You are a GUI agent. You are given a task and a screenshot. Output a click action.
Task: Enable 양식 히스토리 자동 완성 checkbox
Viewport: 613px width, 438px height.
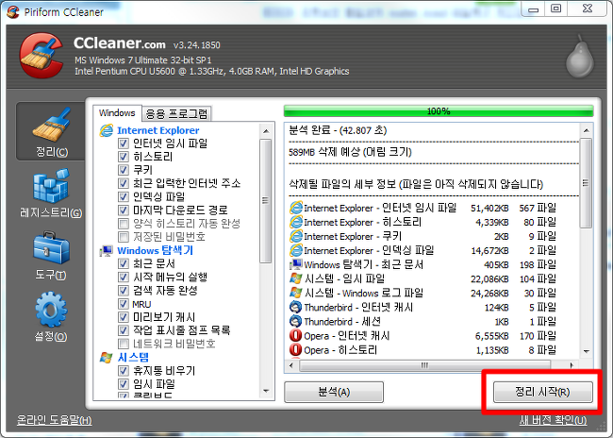[x=124, y=224]
